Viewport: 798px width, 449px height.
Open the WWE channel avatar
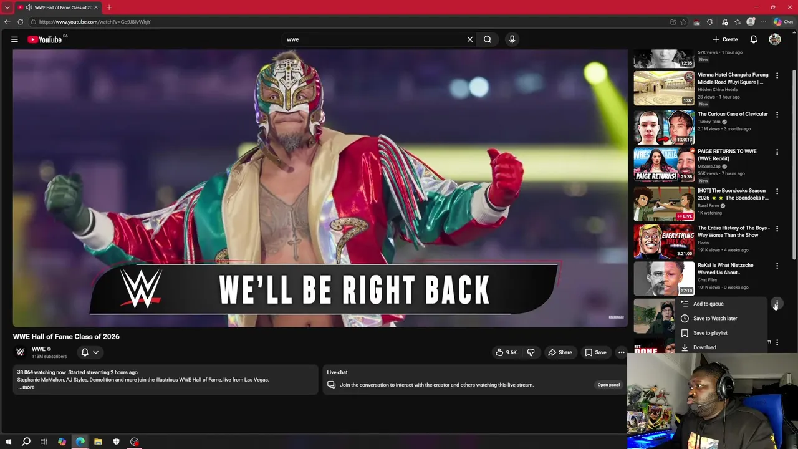tap(20, 352)
